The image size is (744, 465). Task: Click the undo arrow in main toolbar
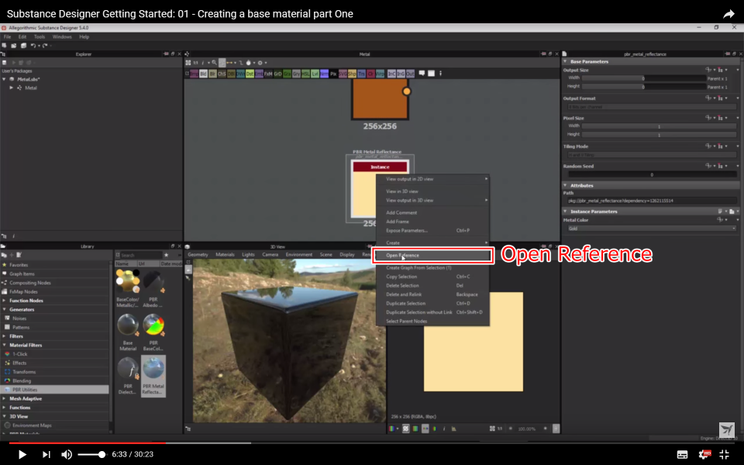33,46
